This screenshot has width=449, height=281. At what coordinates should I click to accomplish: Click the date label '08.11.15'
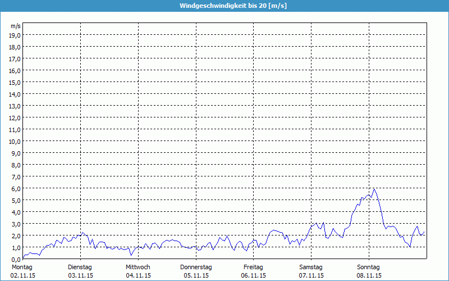[369, 275]
